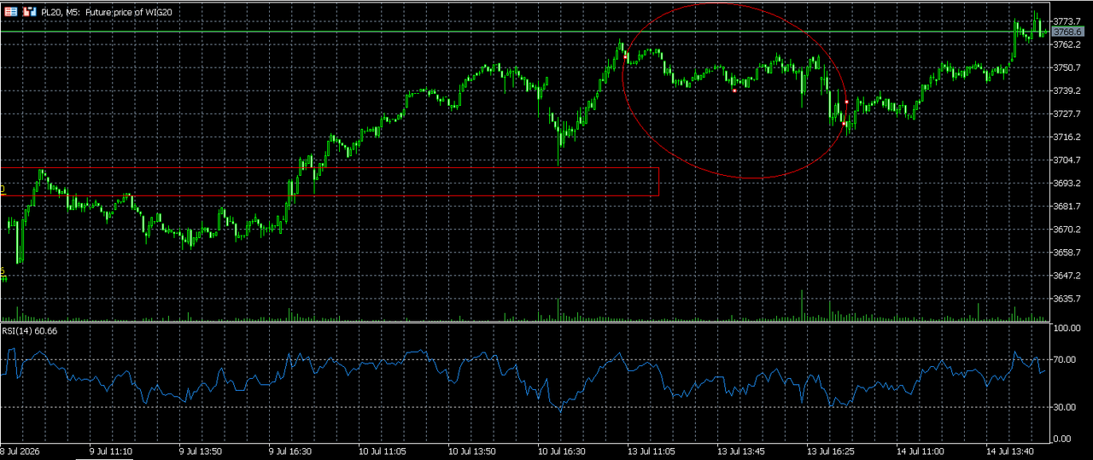Image resolution: width=1093 pixels, height=460 pixels.
Task: Click price scale value 3762.2
Action: 1067,44
